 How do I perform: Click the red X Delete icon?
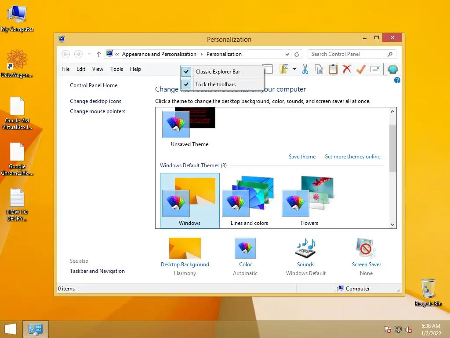[347, 69]
